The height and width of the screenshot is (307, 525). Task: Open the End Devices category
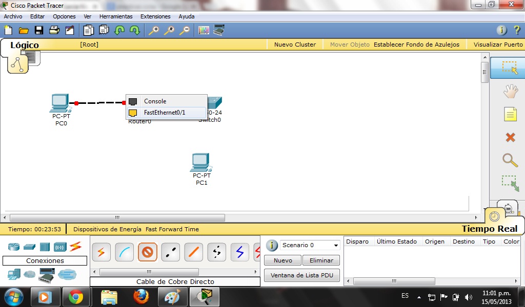tap(14, 275)
